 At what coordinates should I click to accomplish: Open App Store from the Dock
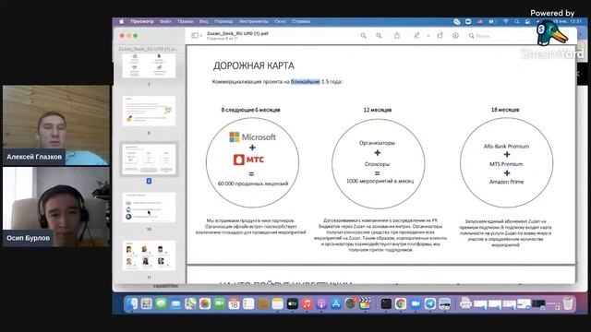pos(335,303)
